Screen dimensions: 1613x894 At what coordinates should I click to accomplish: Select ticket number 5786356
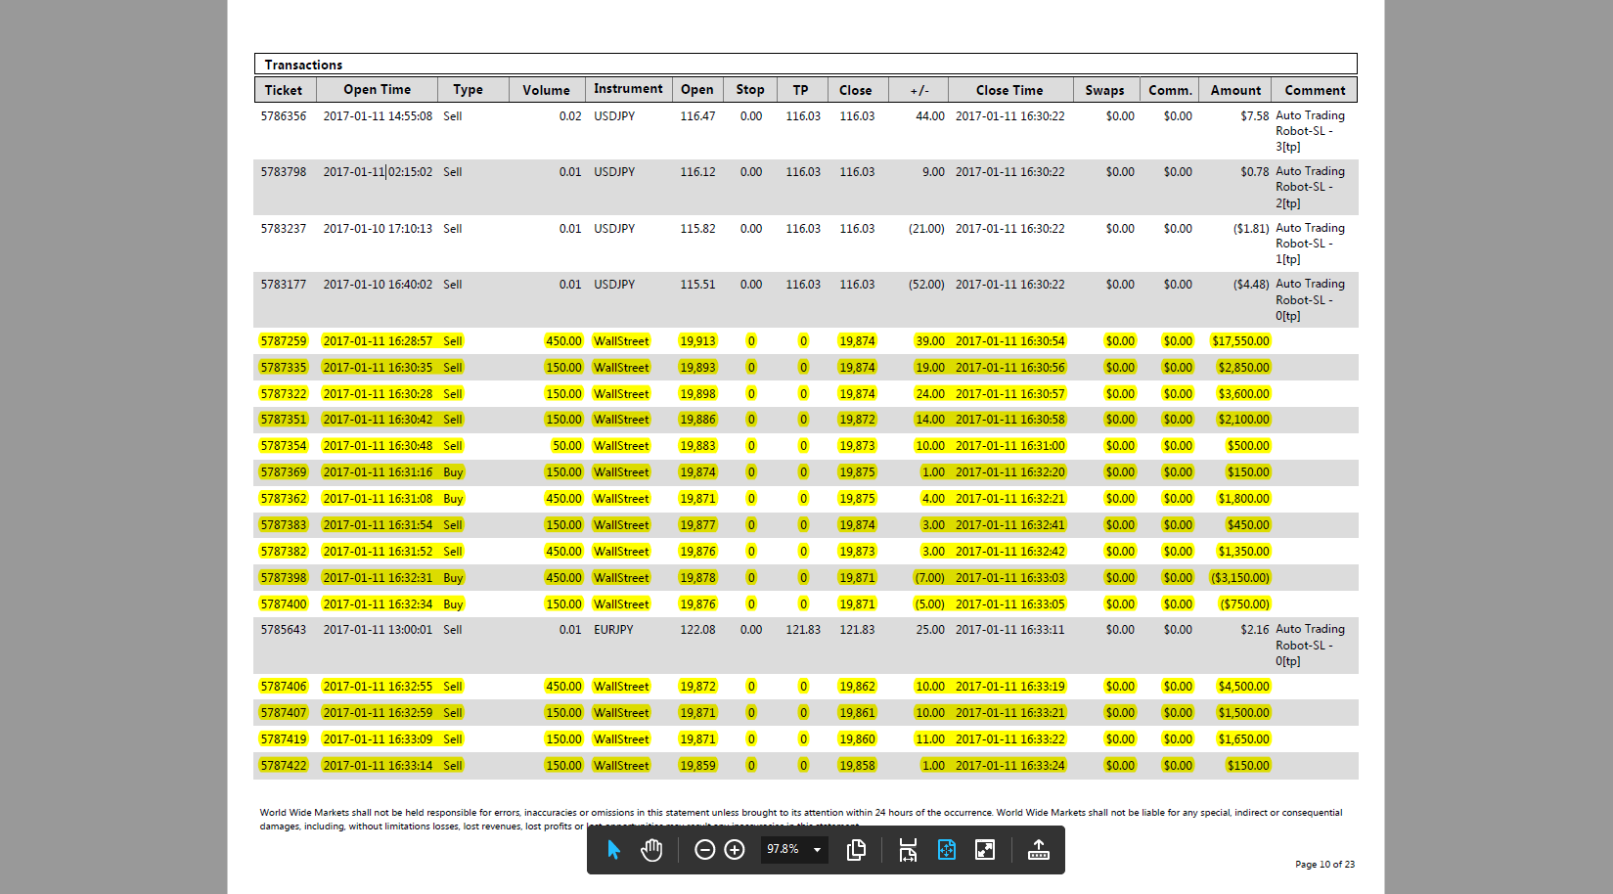tap(284, 116)
